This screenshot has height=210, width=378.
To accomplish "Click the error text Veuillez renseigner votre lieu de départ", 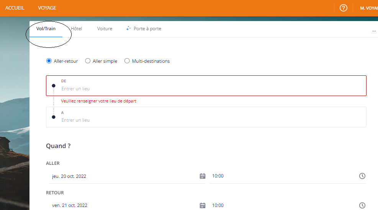I will tap(98, 101).
